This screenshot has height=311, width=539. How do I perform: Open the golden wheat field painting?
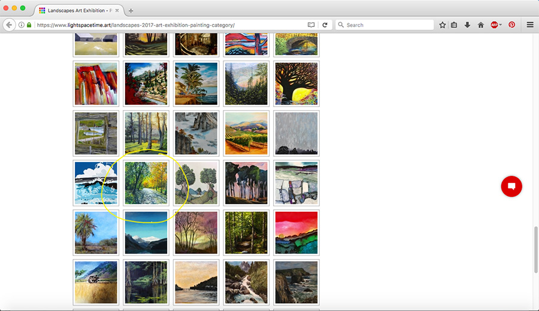[96, 282]
